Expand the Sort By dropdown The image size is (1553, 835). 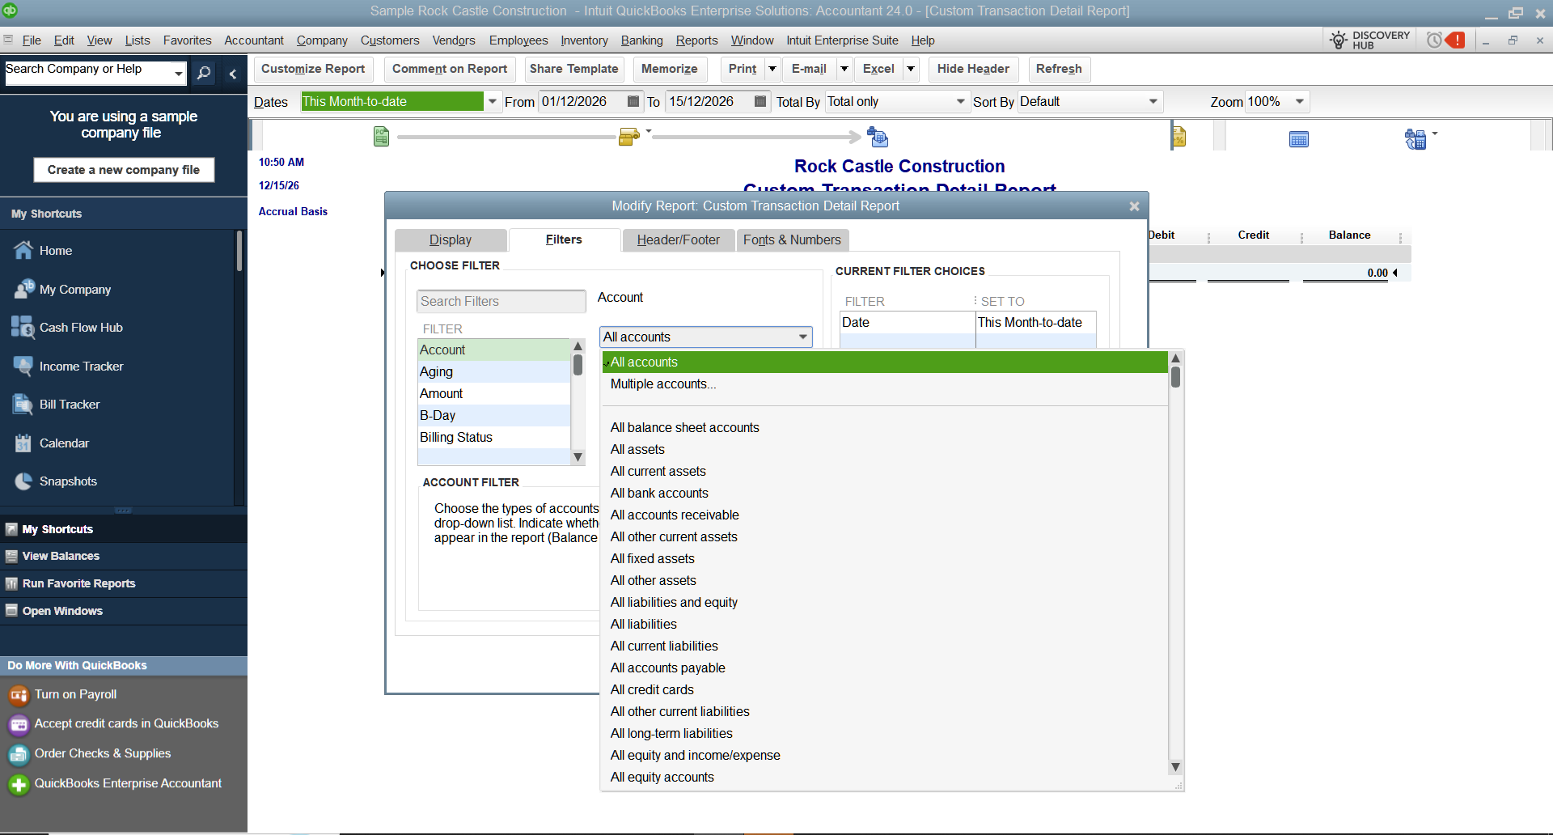[1153, 102]
